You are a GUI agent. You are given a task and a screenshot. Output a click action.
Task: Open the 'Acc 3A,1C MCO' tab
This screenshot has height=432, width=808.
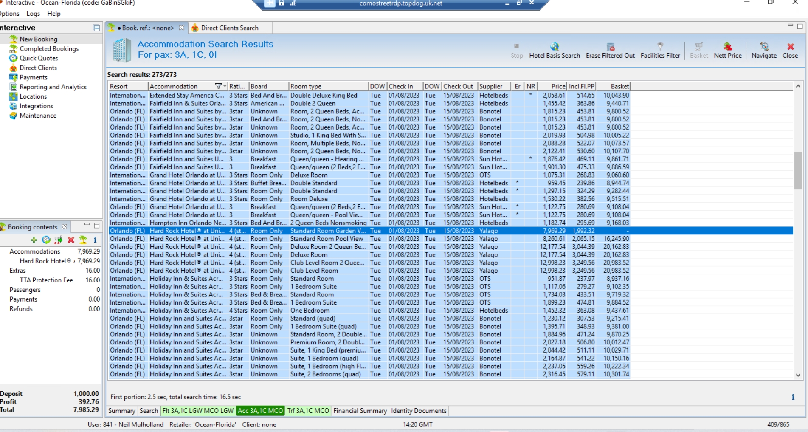260,411
